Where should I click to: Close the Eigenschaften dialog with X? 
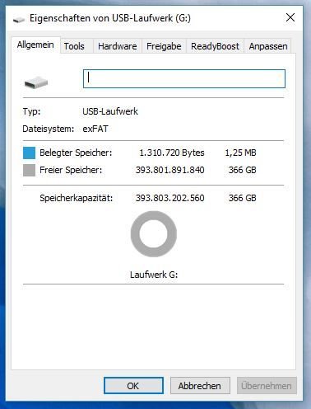(x=290, y=18)
